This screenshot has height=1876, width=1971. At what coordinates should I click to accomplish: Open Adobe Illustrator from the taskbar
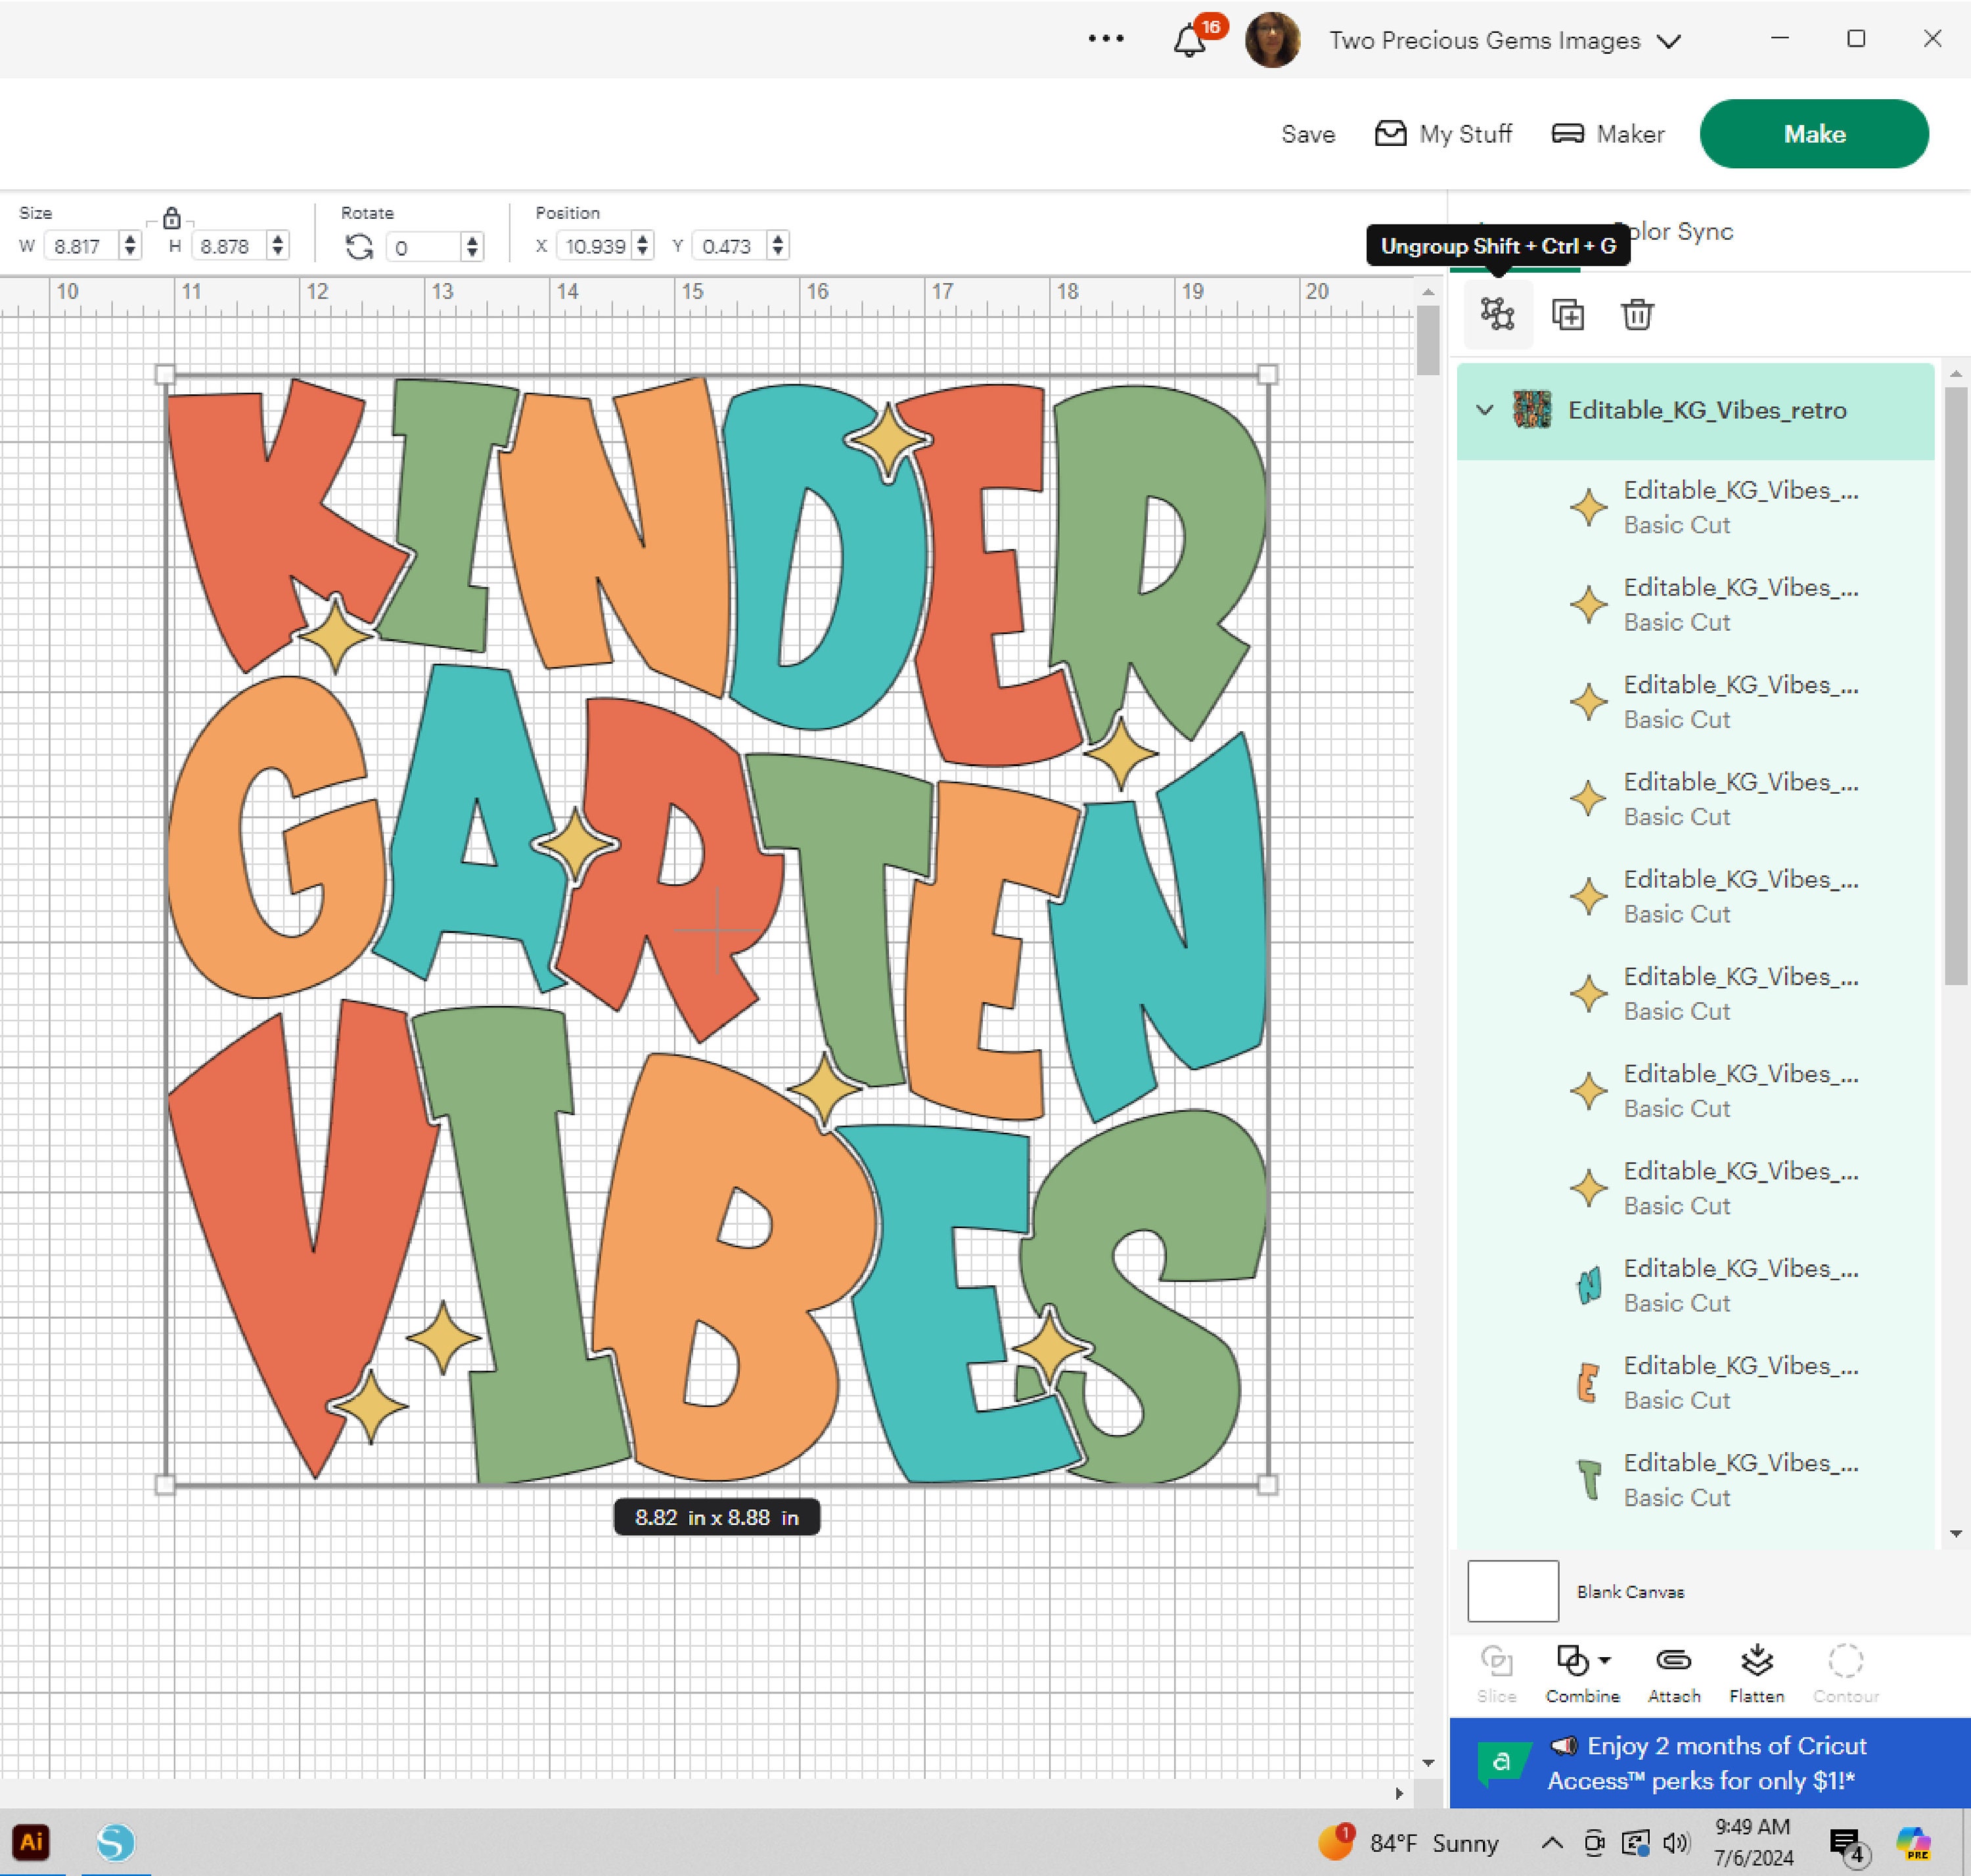pos(31,1842)
